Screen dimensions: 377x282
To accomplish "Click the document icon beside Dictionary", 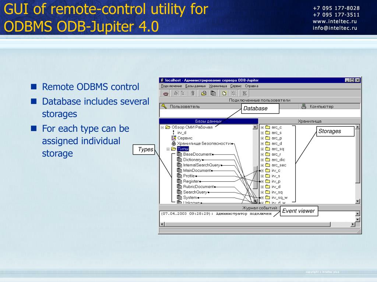I will (x=179, y=160).
